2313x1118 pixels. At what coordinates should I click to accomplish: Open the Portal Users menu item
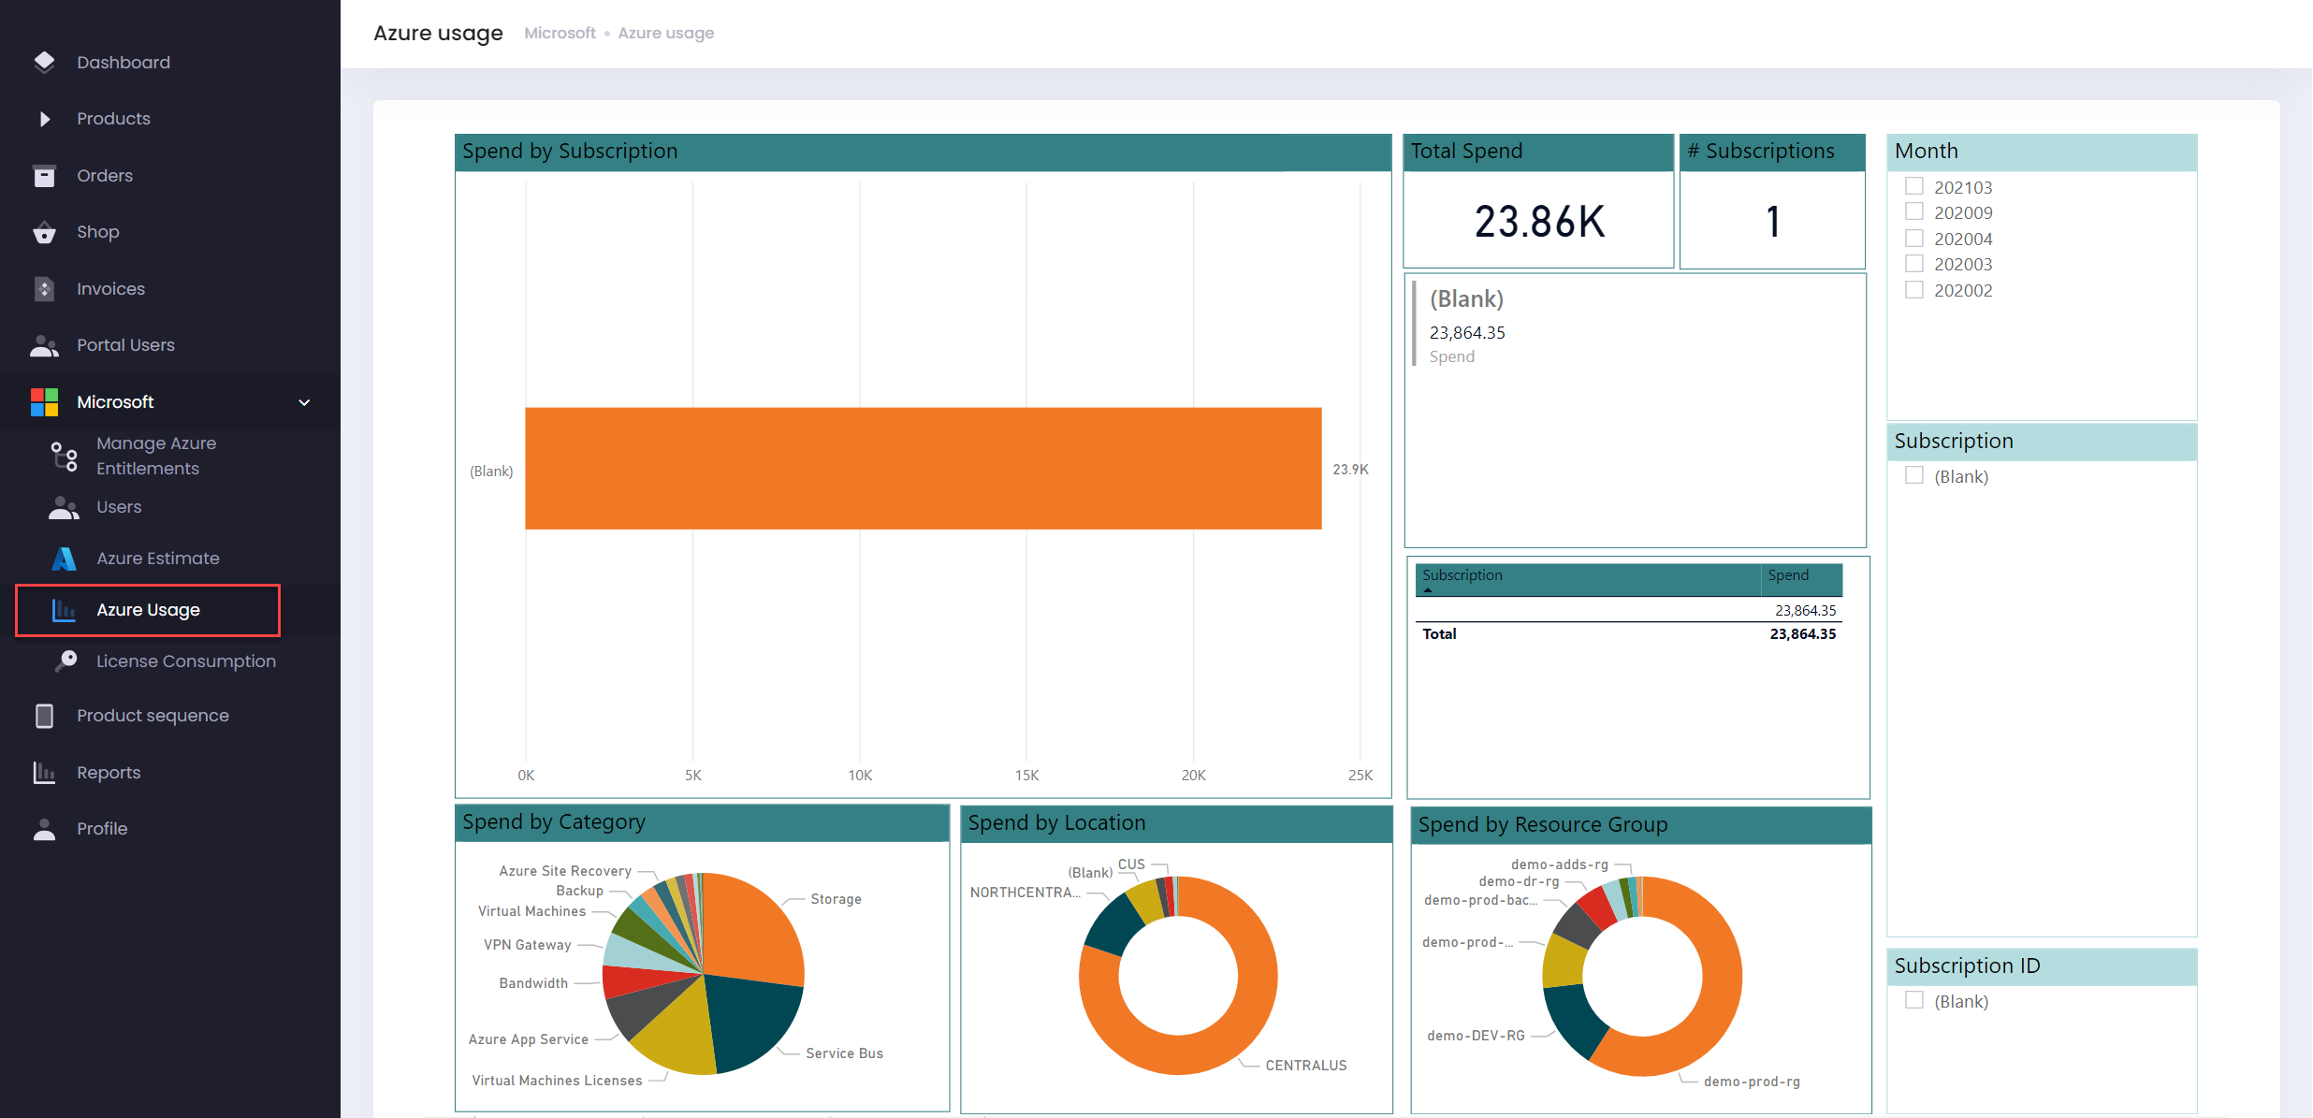pos(125,345)
